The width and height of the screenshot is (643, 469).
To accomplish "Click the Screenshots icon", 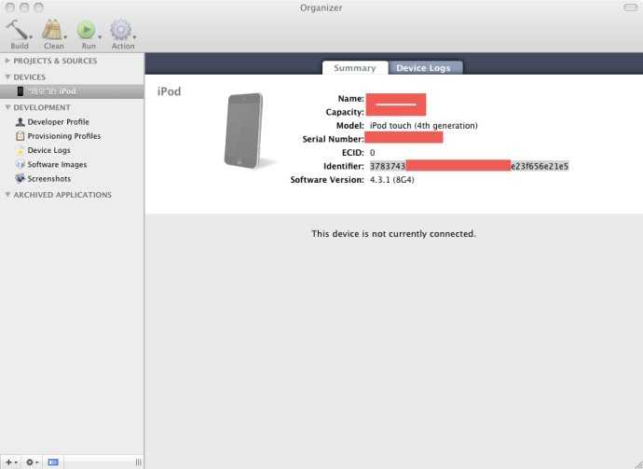I will [20, 178].
